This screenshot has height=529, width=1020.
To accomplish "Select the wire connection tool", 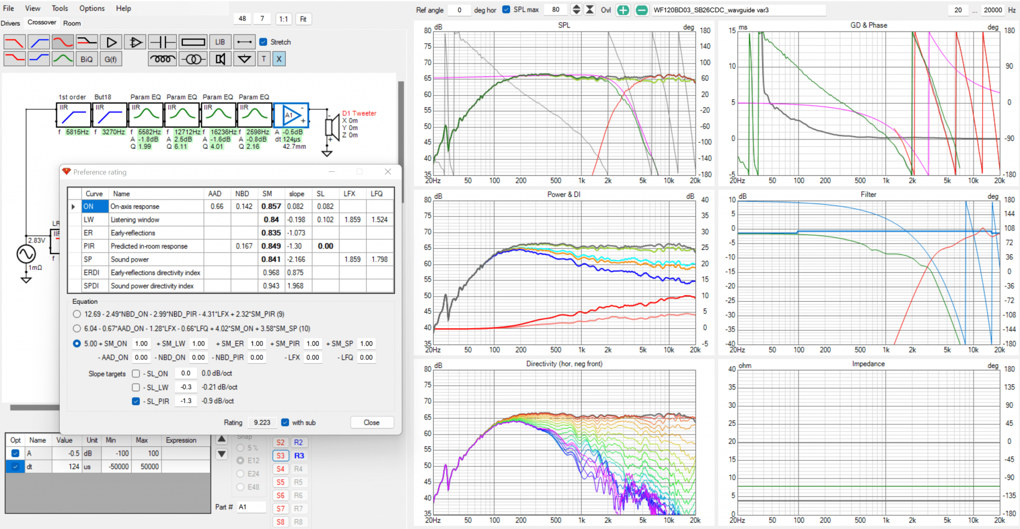I will coord(244,42).
